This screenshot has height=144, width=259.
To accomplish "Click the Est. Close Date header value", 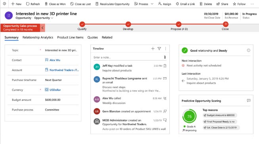I will pos(211,14).
